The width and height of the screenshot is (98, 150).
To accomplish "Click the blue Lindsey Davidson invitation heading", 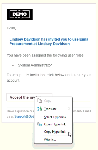I will point(49,42).
